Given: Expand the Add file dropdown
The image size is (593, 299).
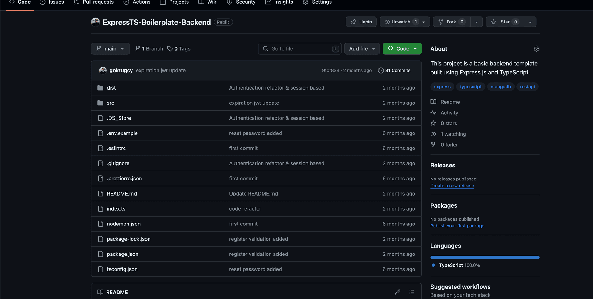Looking at the screenshot, I should [x=362, y=48].
